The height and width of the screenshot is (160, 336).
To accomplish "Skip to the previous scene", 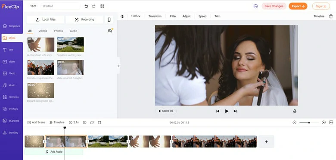I will click(x=218, y=111).
